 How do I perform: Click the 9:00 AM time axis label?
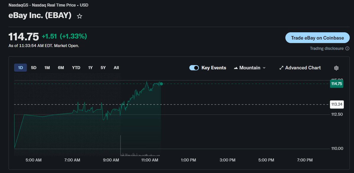[111, 160]
